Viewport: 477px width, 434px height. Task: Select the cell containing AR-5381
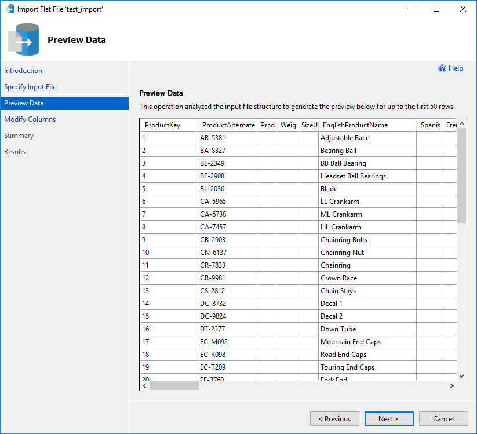(x=214, y=137)
